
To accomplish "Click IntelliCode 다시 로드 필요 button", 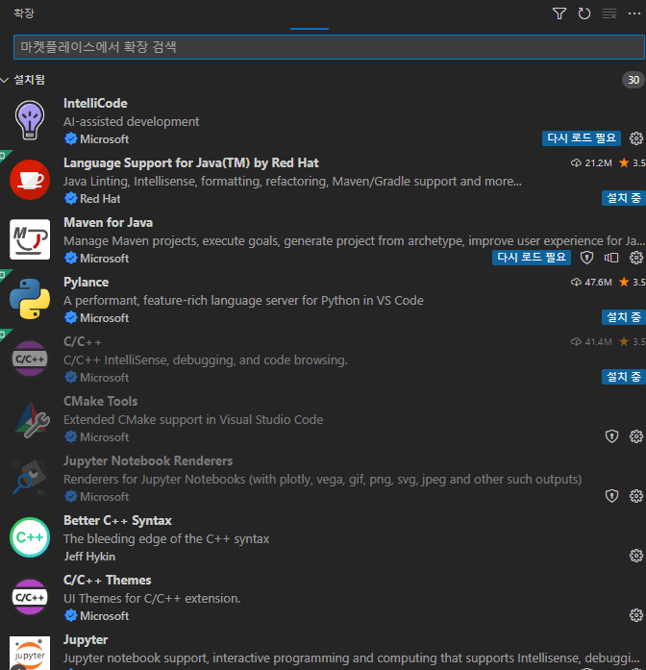I will pyautogui.click(x=581, y=138).
